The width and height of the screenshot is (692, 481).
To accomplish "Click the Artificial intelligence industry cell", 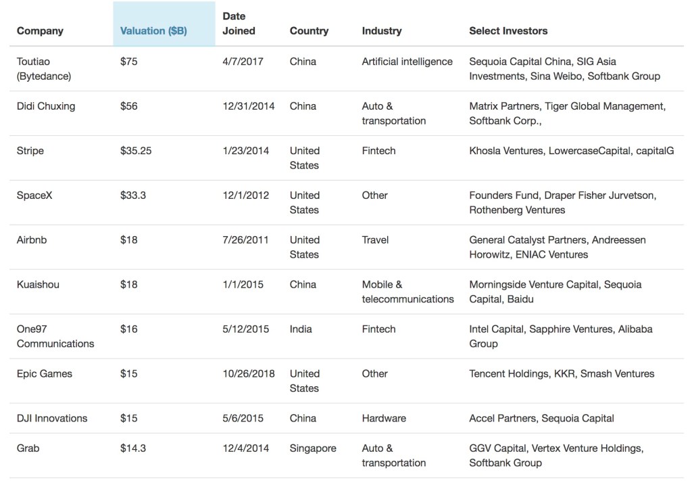I will pos(407,62).
